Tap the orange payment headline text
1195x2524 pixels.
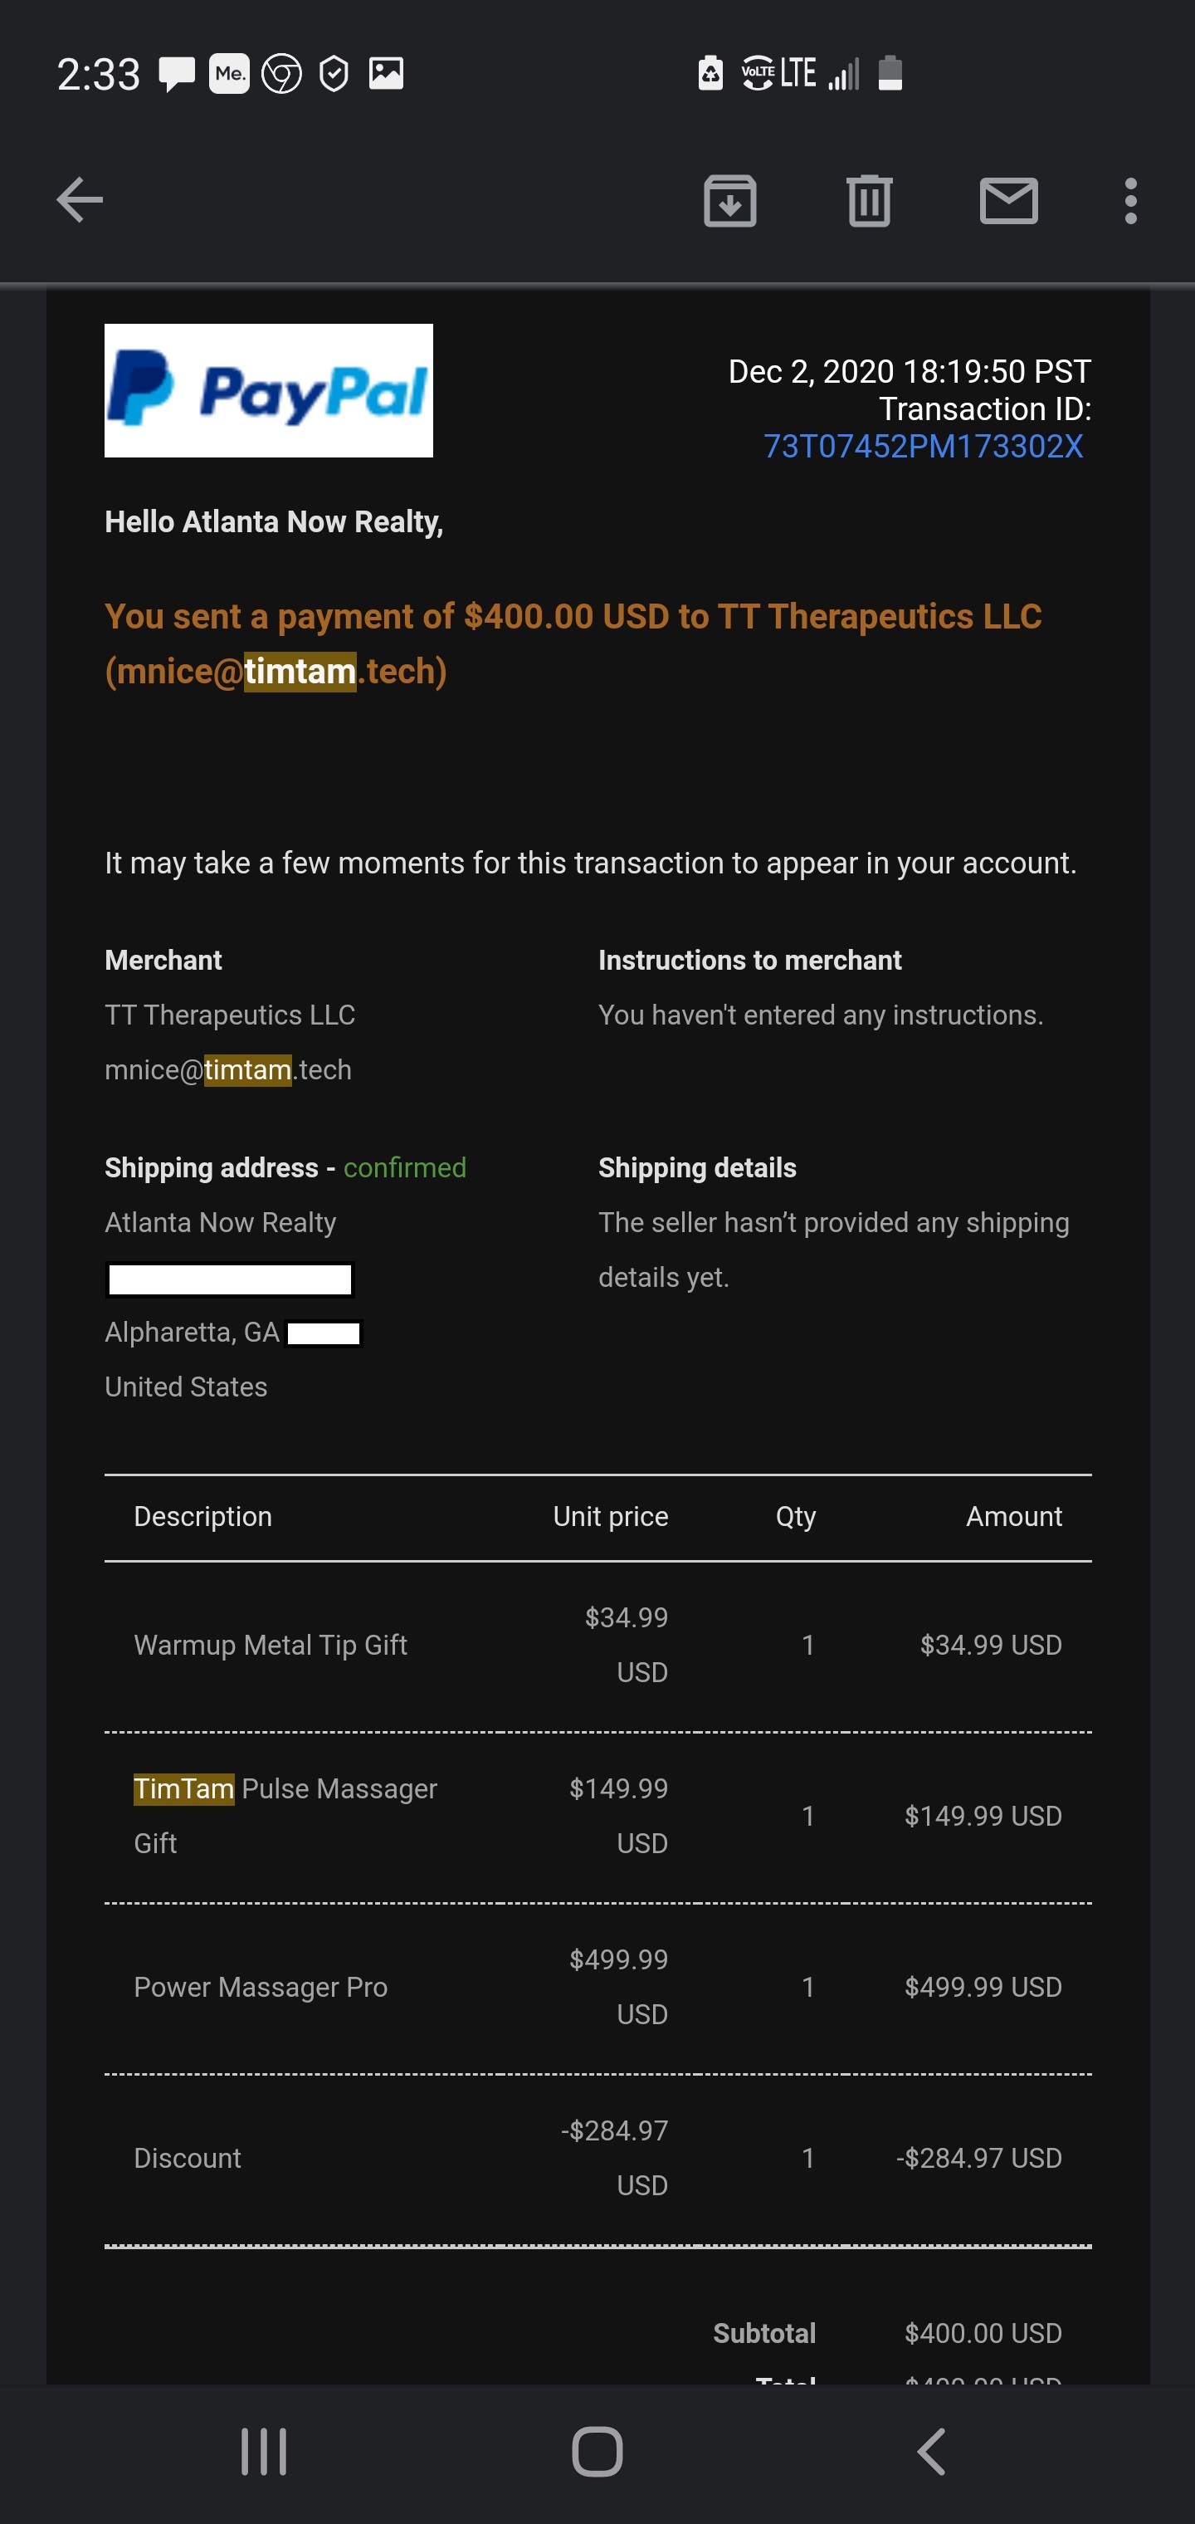click(x=573, y=643)
